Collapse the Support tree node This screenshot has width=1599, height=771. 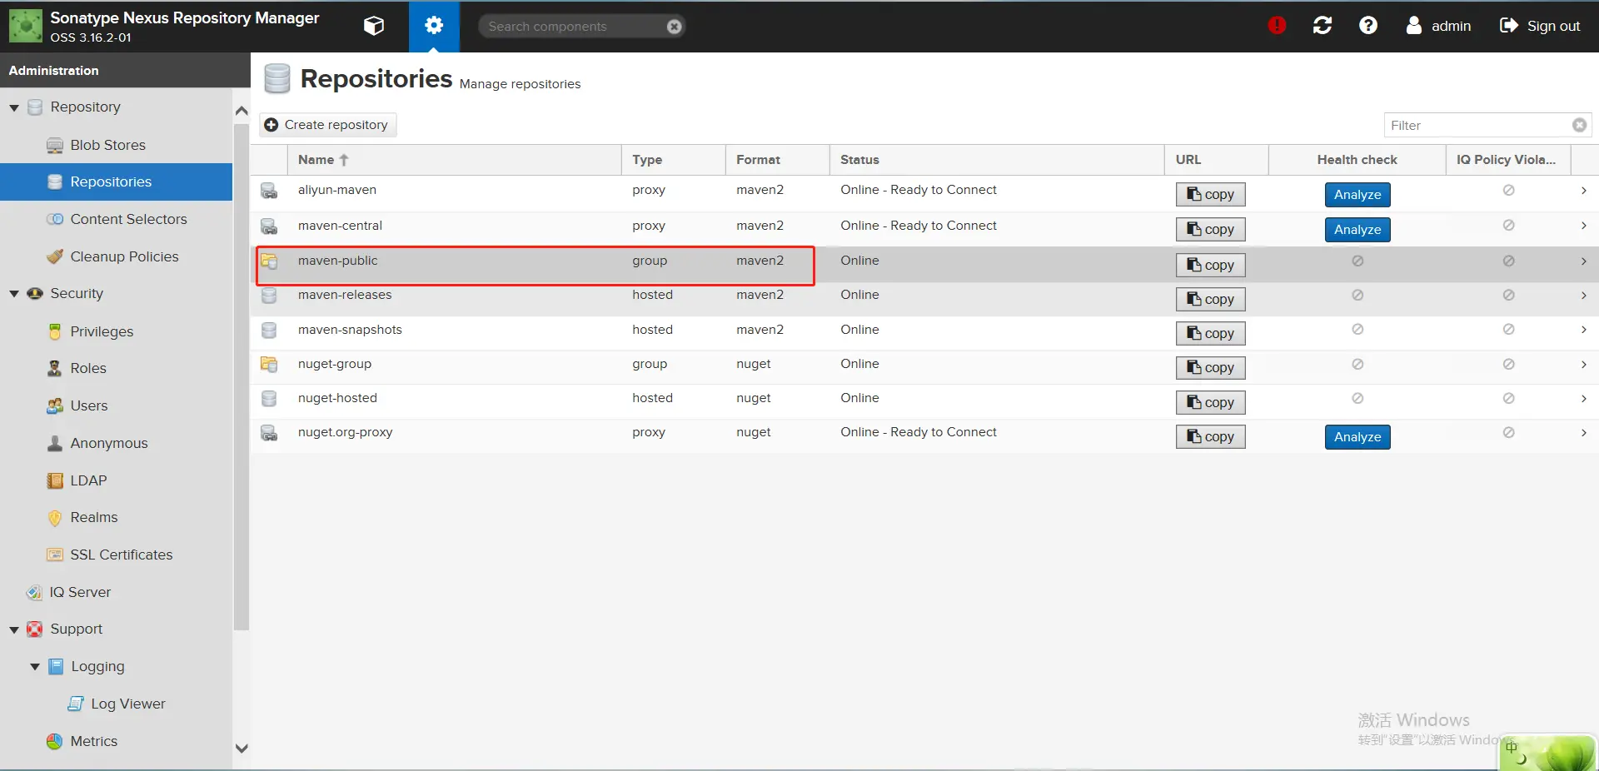pos(14,629)
